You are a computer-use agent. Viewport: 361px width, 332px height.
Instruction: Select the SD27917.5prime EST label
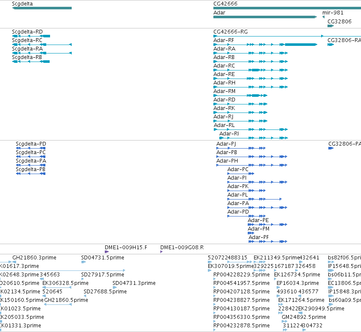click(x=103, y=275)
